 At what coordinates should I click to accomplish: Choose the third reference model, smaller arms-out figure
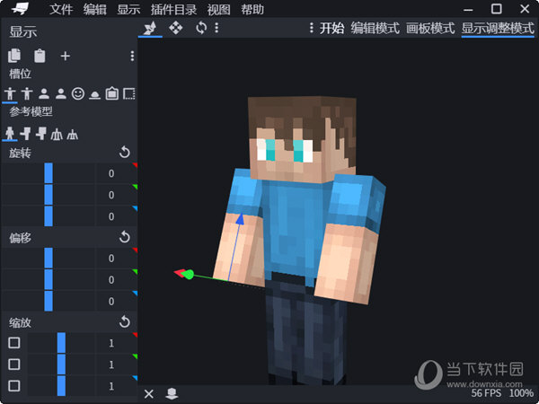[41, 133]
